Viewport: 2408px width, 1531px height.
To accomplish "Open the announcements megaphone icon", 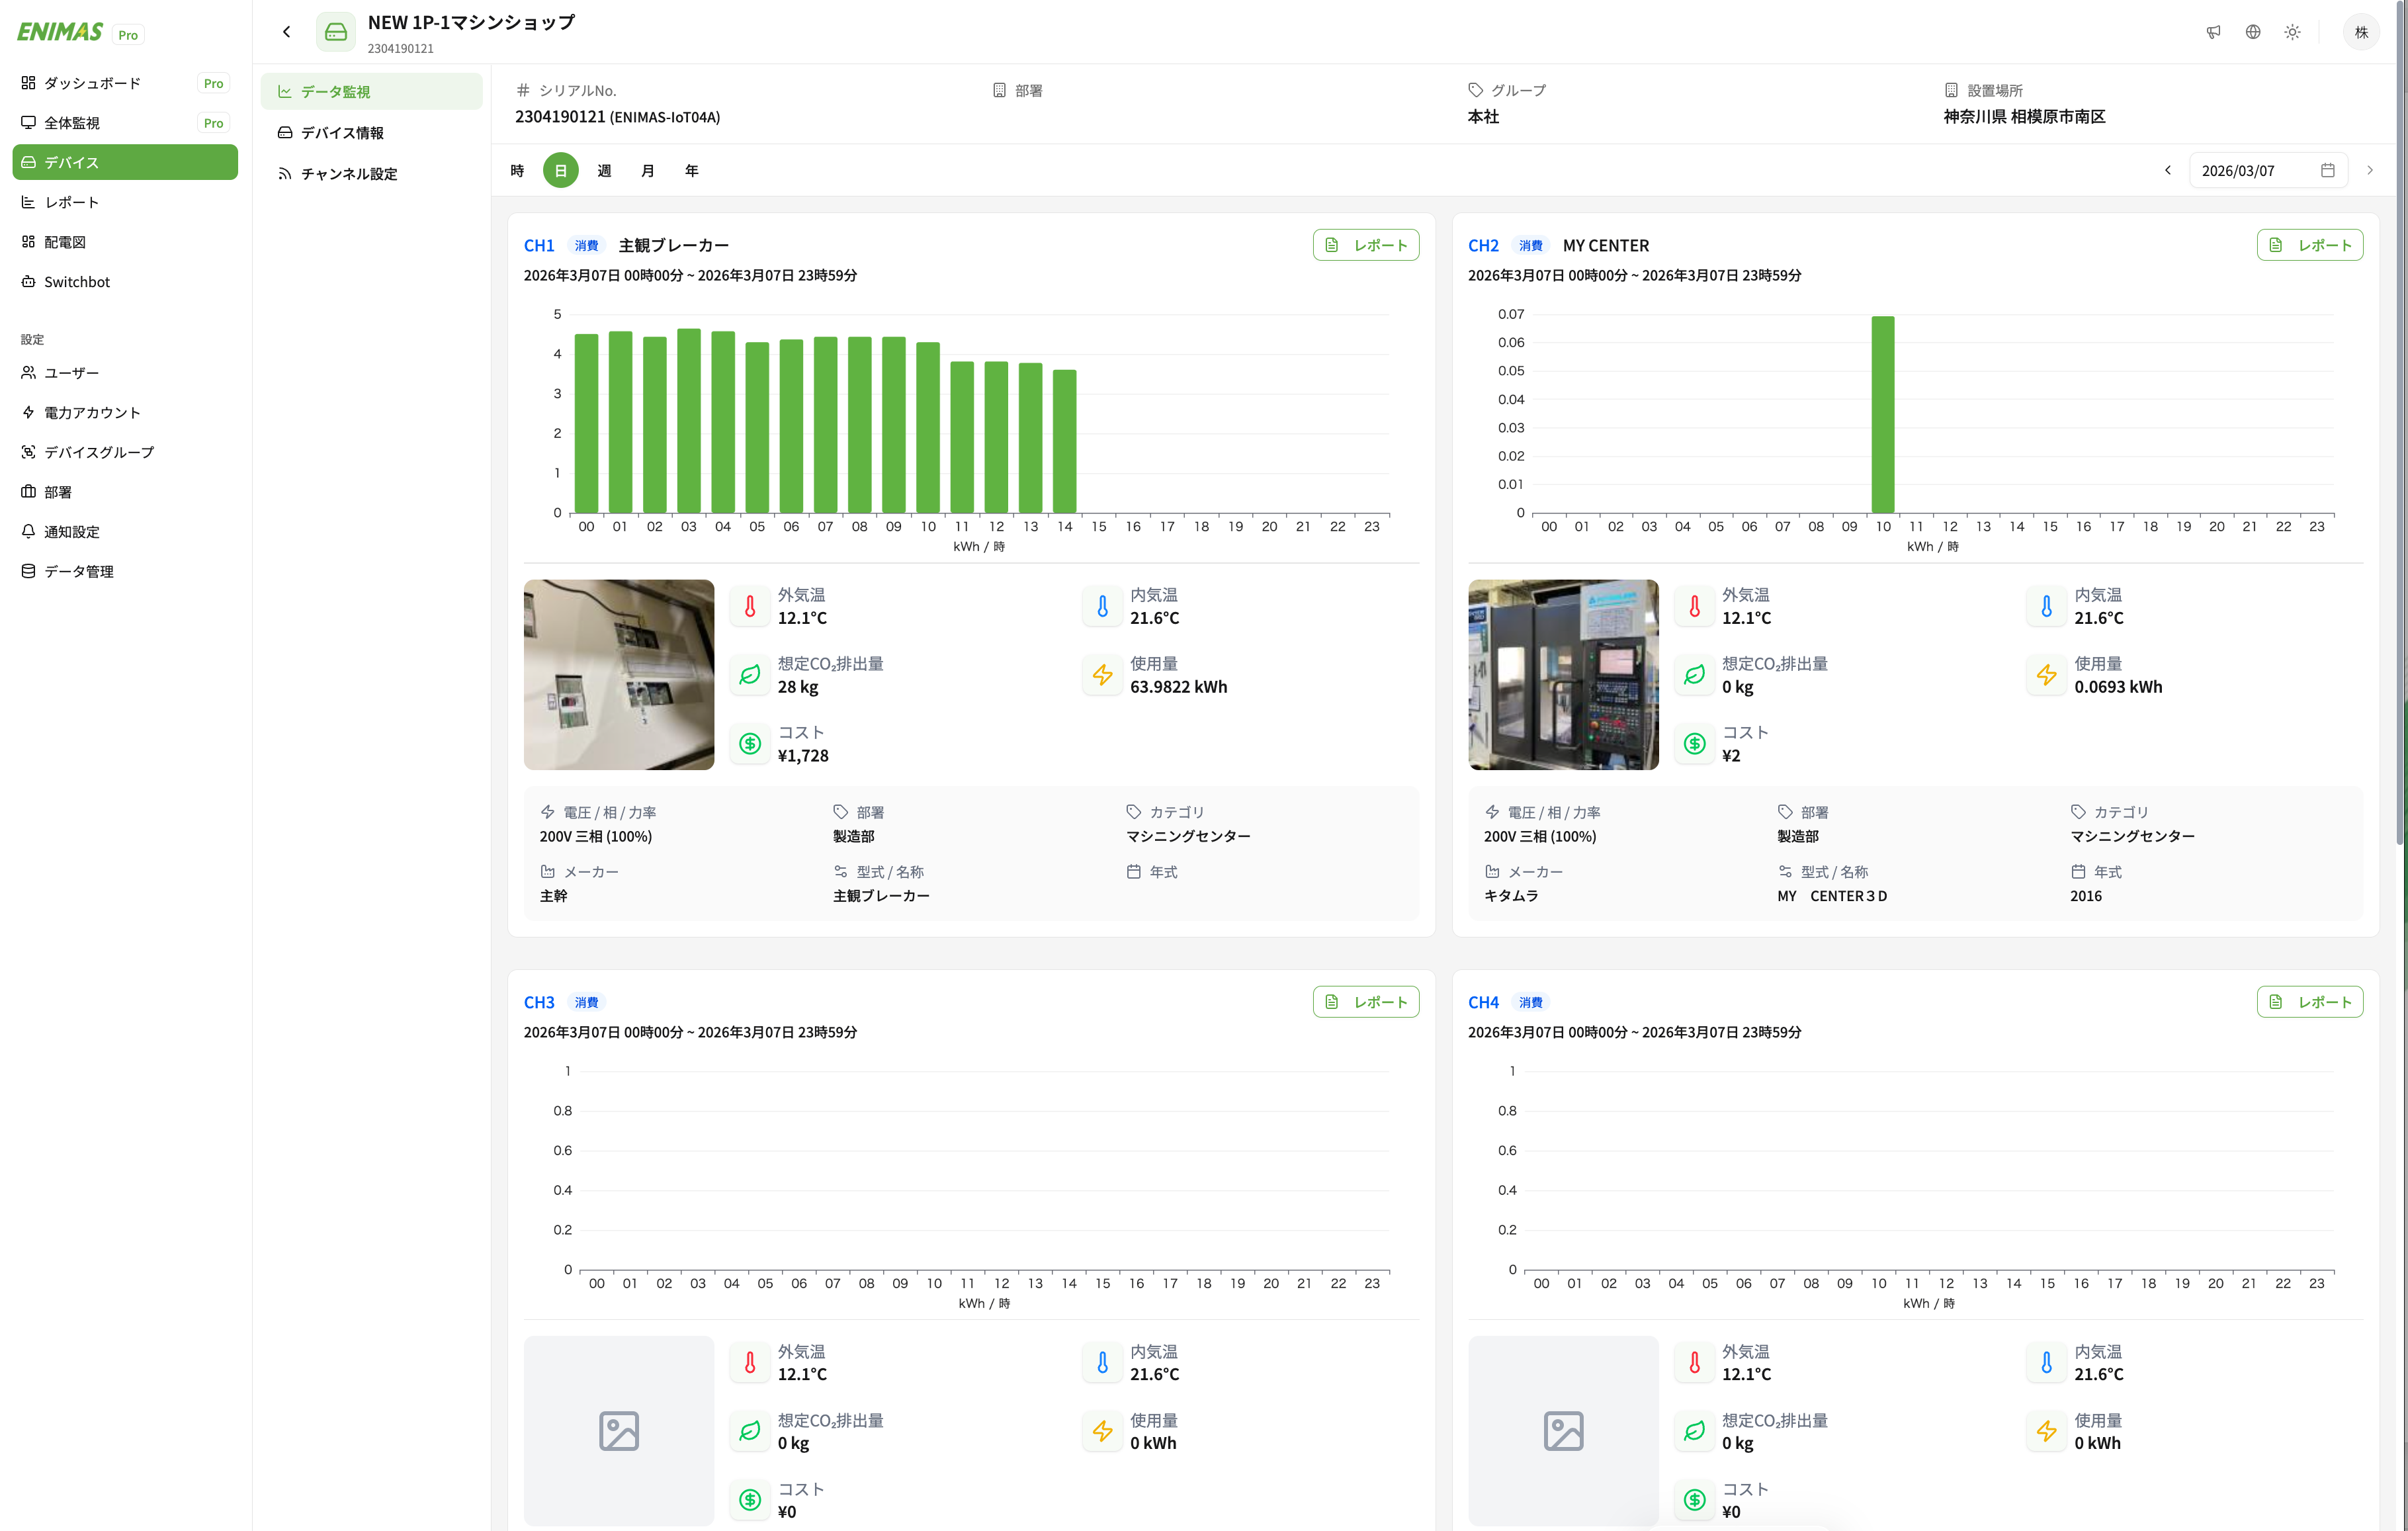I will pos(2213,32).
